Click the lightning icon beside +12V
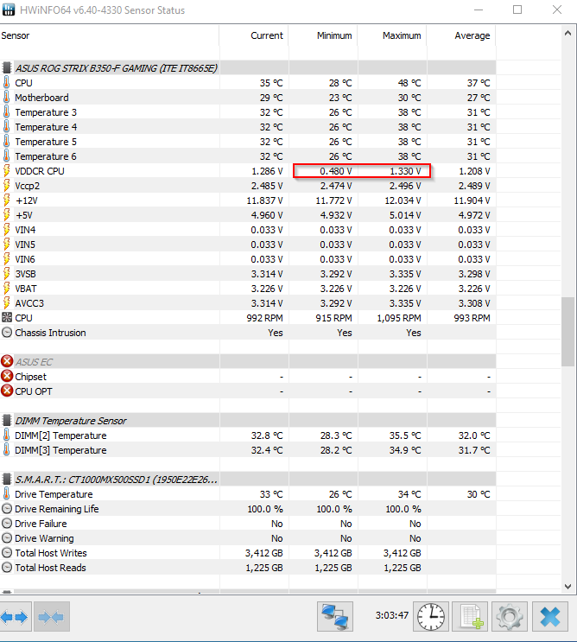 click(7, 200)
